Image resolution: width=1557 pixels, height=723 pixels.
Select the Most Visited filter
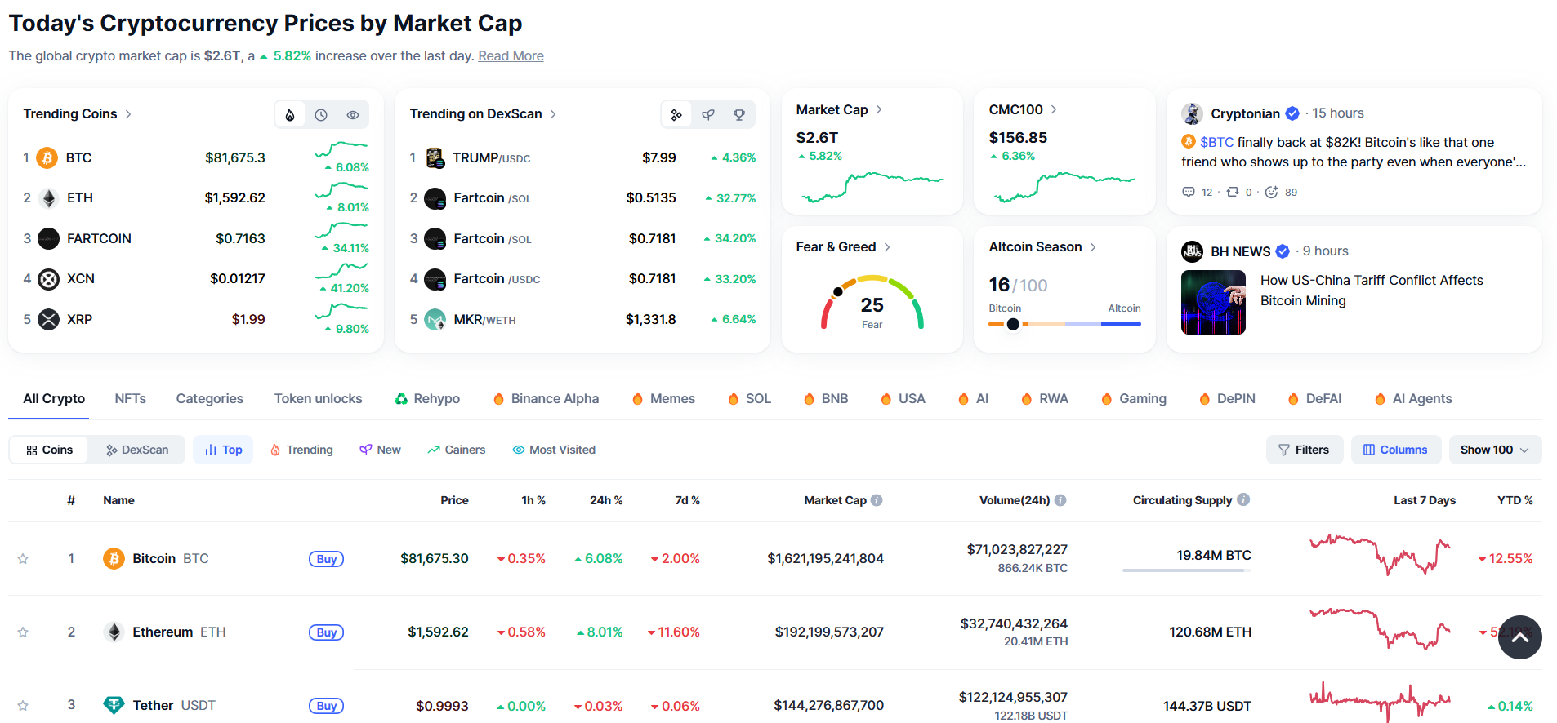(554, 450)
